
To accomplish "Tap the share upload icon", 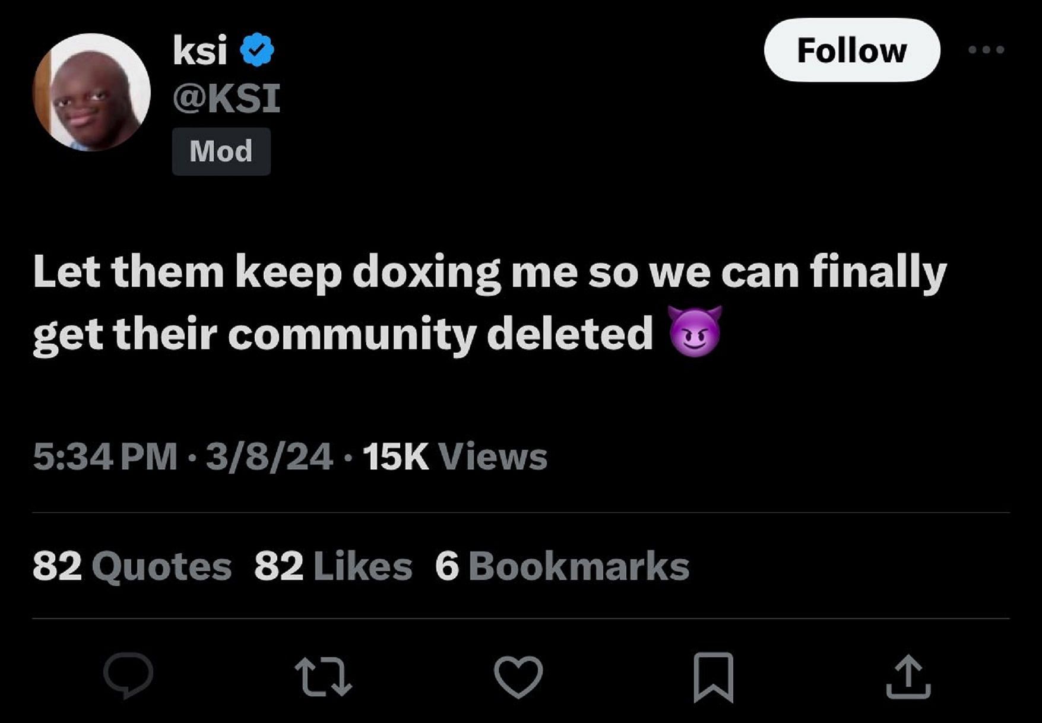I will pyautogui.click(x=908, y=677).
